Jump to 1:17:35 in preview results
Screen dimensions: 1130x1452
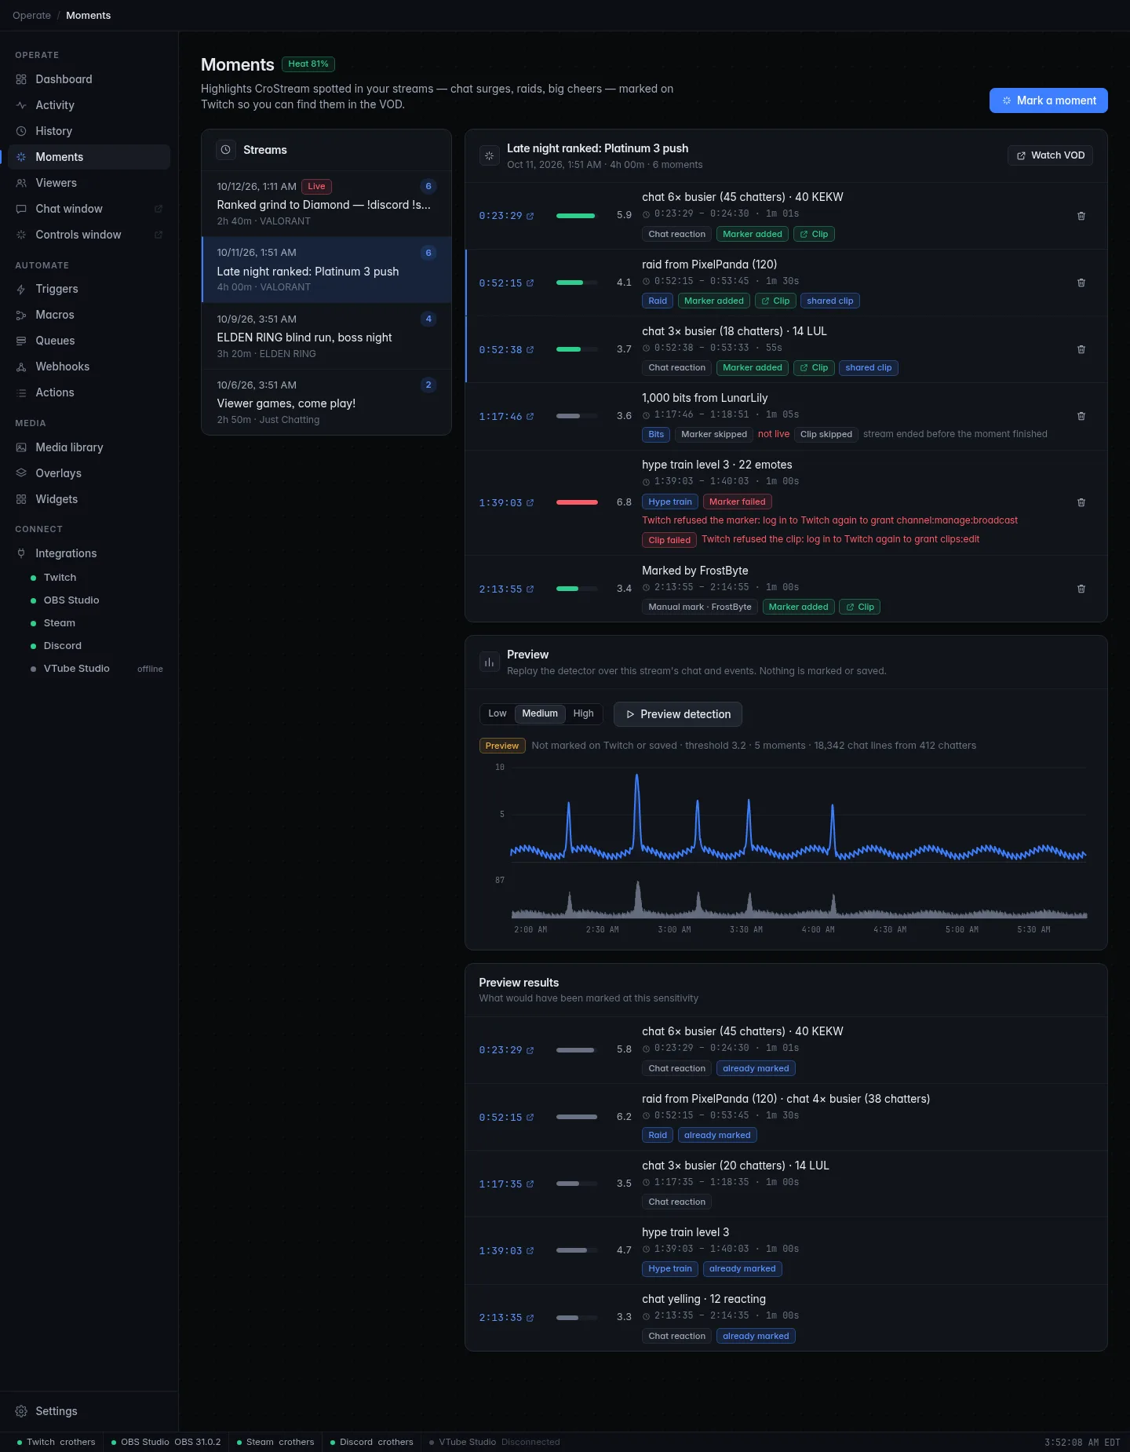(506, 1184)
